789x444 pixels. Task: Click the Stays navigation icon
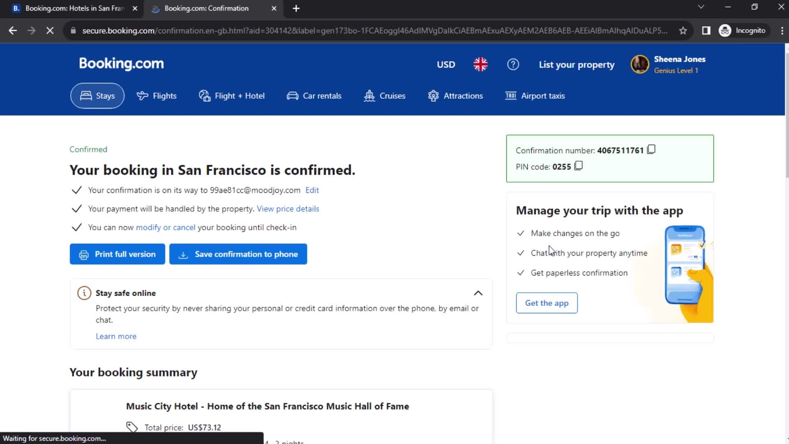(85, 95)
